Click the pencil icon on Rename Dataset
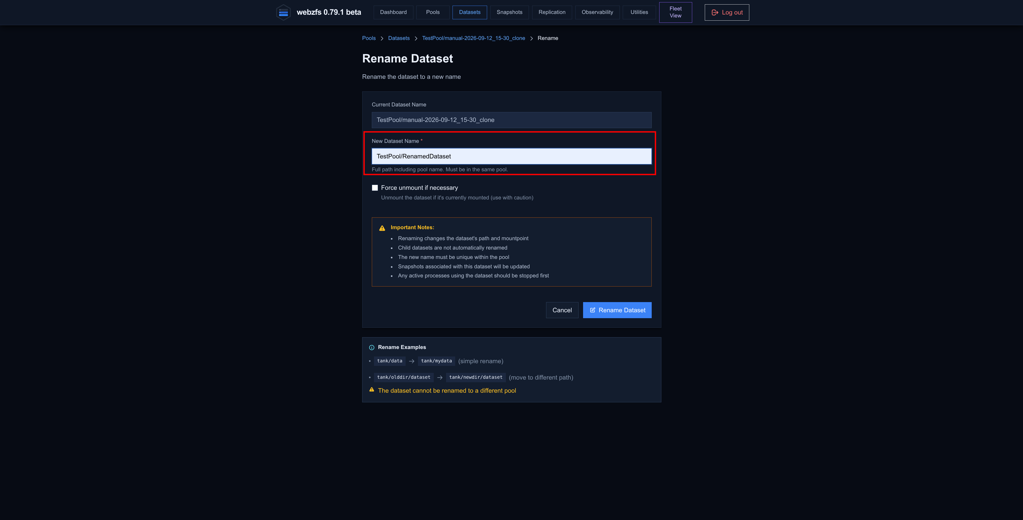 [x=592, y=310]
